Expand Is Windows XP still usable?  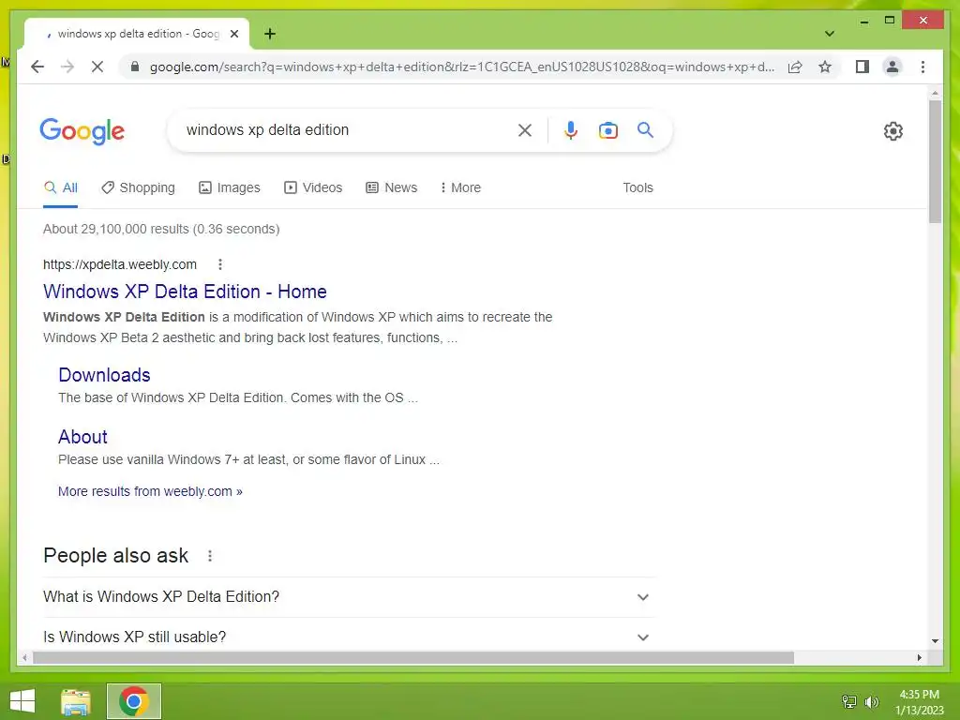pyautogui.click(x=349, y=637)
